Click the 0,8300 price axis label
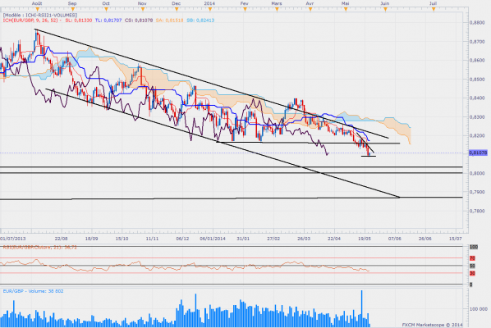 pos(477,117)
